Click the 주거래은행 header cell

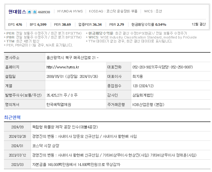point(118,104)
